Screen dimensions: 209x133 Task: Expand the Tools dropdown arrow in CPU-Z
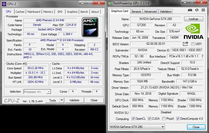[62, 100]
